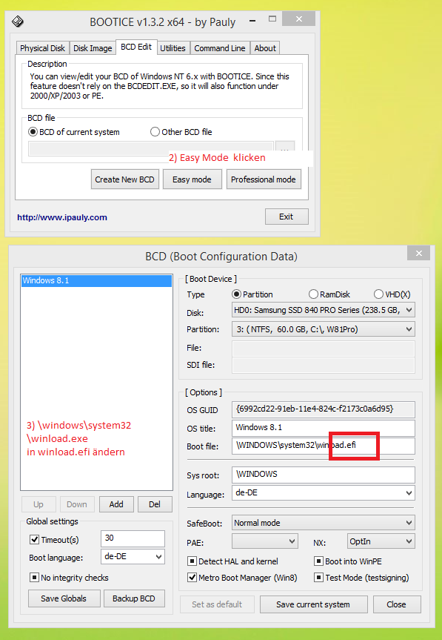This screenshot has height=640, width=442.
Task: Open the Command Line tab
Action: (x=220, y=48)
